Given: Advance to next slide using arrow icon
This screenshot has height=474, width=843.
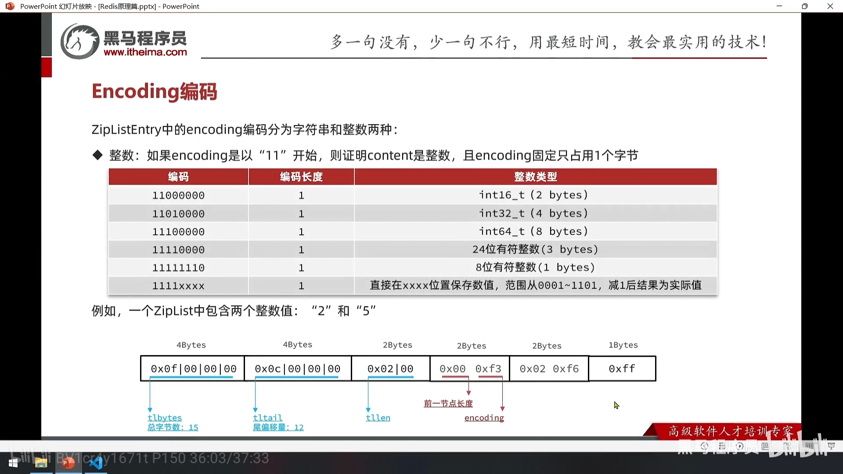Looking at the screenshot, I should (x=740, y=446).
